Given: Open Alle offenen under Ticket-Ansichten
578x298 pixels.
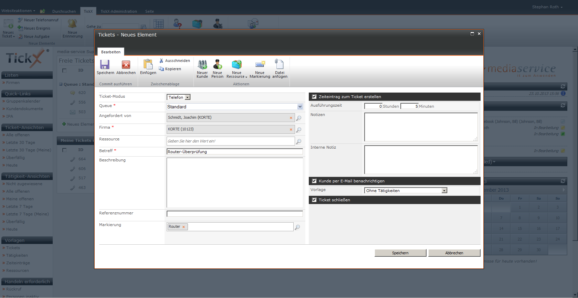Looking at the screenshot, I should (x=18, y=135).
